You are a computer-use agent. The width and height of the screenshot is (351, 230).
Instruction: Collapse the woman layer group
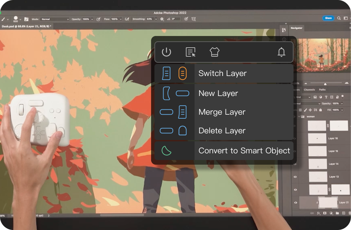click(299, 116)
